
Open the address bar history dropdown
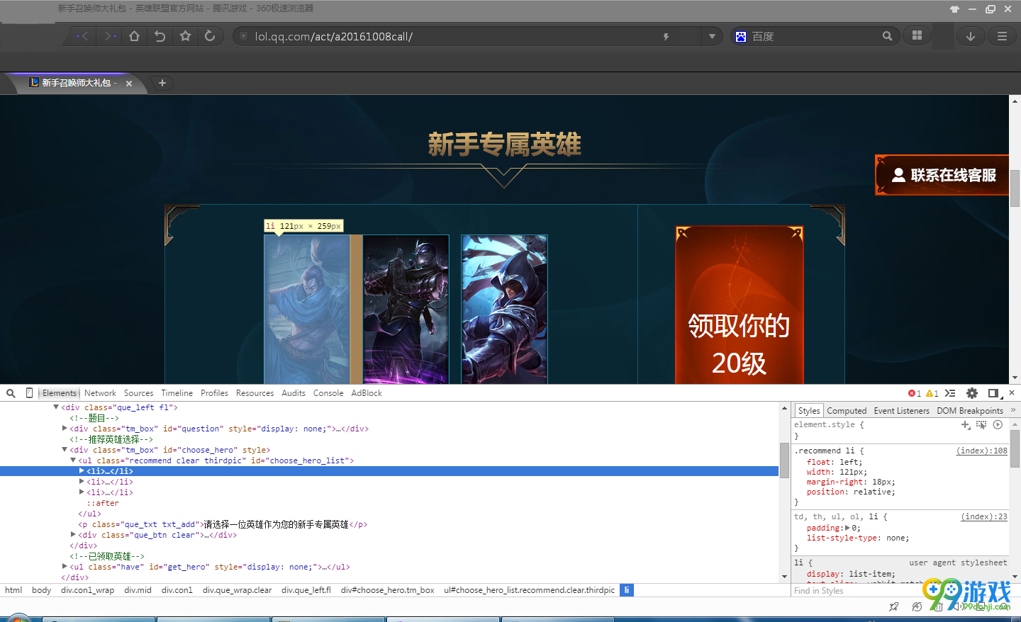pos(712,36)
